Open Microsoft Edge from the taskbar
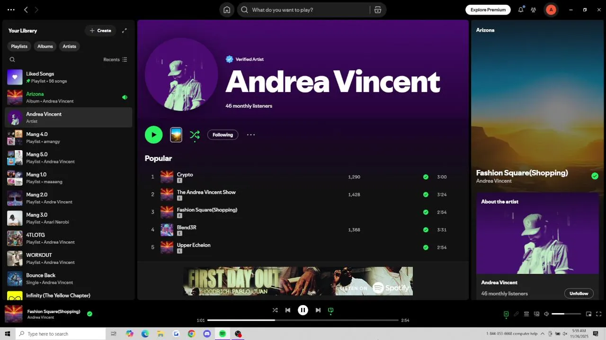This screenshot has height=340, width=606. 145,334
